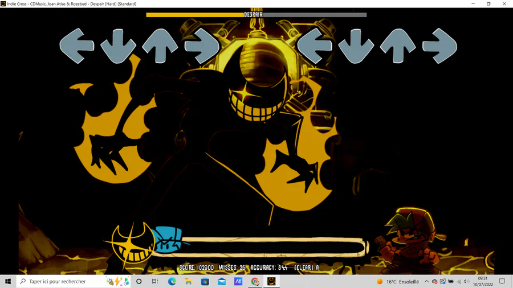This screenshot has height=288, width=513.
Task: Click the ACCURACY: 84% readout
Action: click(269, 268)
